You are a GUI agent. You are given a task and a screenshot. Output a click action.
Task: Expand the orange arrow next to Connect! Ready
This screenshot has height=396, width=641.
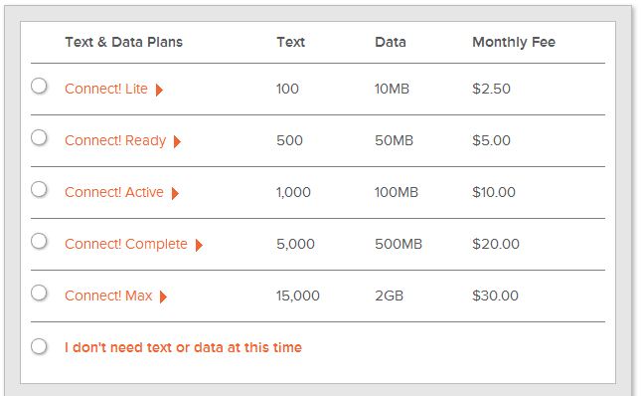coord(177,141)
